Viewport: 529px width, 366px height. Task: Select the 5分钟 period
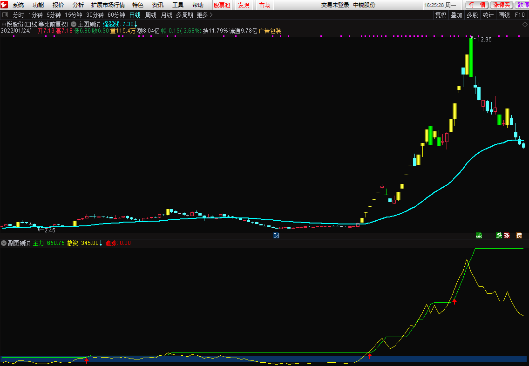(x=54, y=15)
